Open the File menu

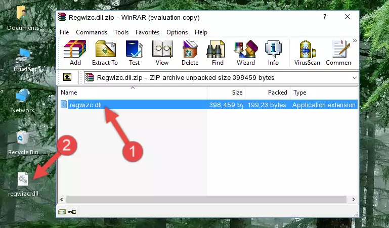pyautogui.click(x=64, y=32)
